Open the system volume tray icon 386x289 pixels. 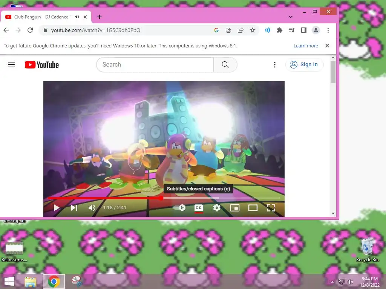pyautogui.click(x=350, y=282)
